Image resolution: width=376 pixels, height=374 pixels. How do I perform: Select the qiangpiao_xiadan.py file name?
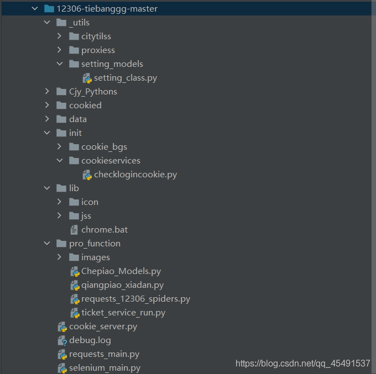click(123, 285)
